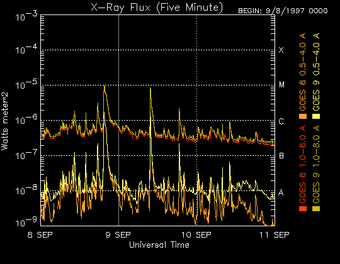Screen dimensions: 340x264
Task: Click the 10 SEP date tick label
Action: [x=196, y=235]
